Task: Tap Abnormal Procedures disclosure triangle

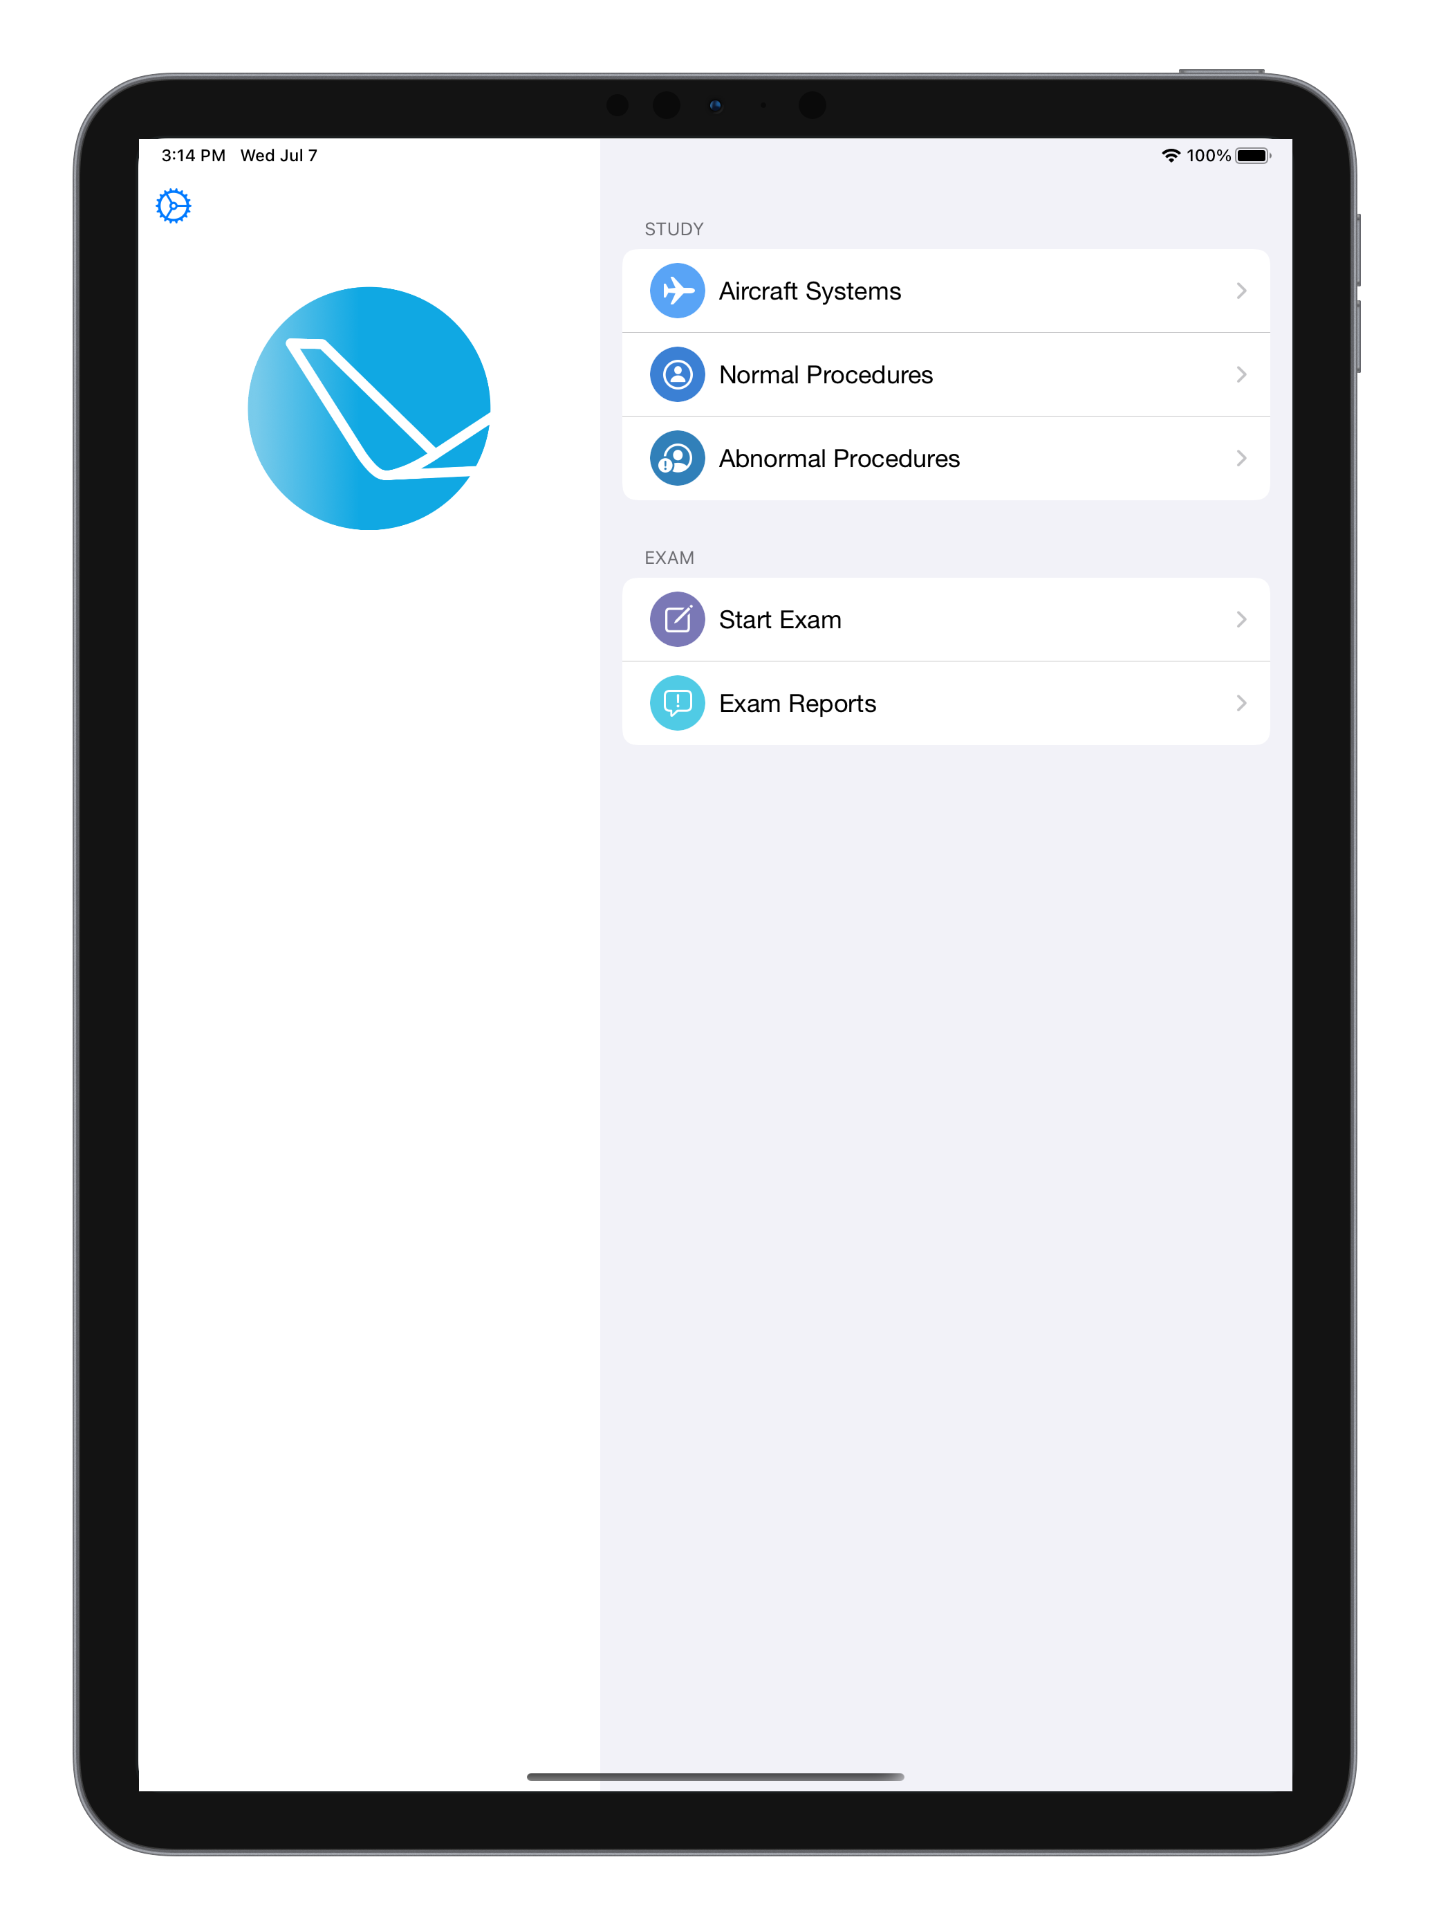Action: [x=1241, y=458]
